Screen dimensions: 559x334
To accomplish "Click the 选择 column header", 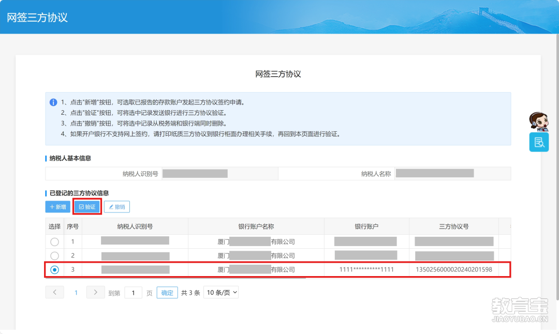I will (54, 226).
